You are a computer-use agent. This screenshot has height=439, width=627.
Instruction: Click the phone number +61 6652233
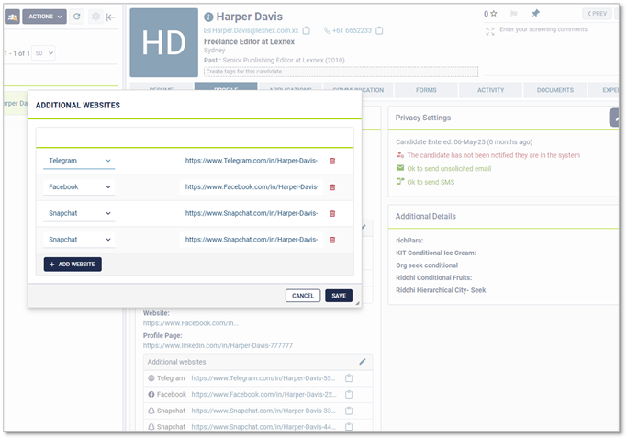coord(352,30)
